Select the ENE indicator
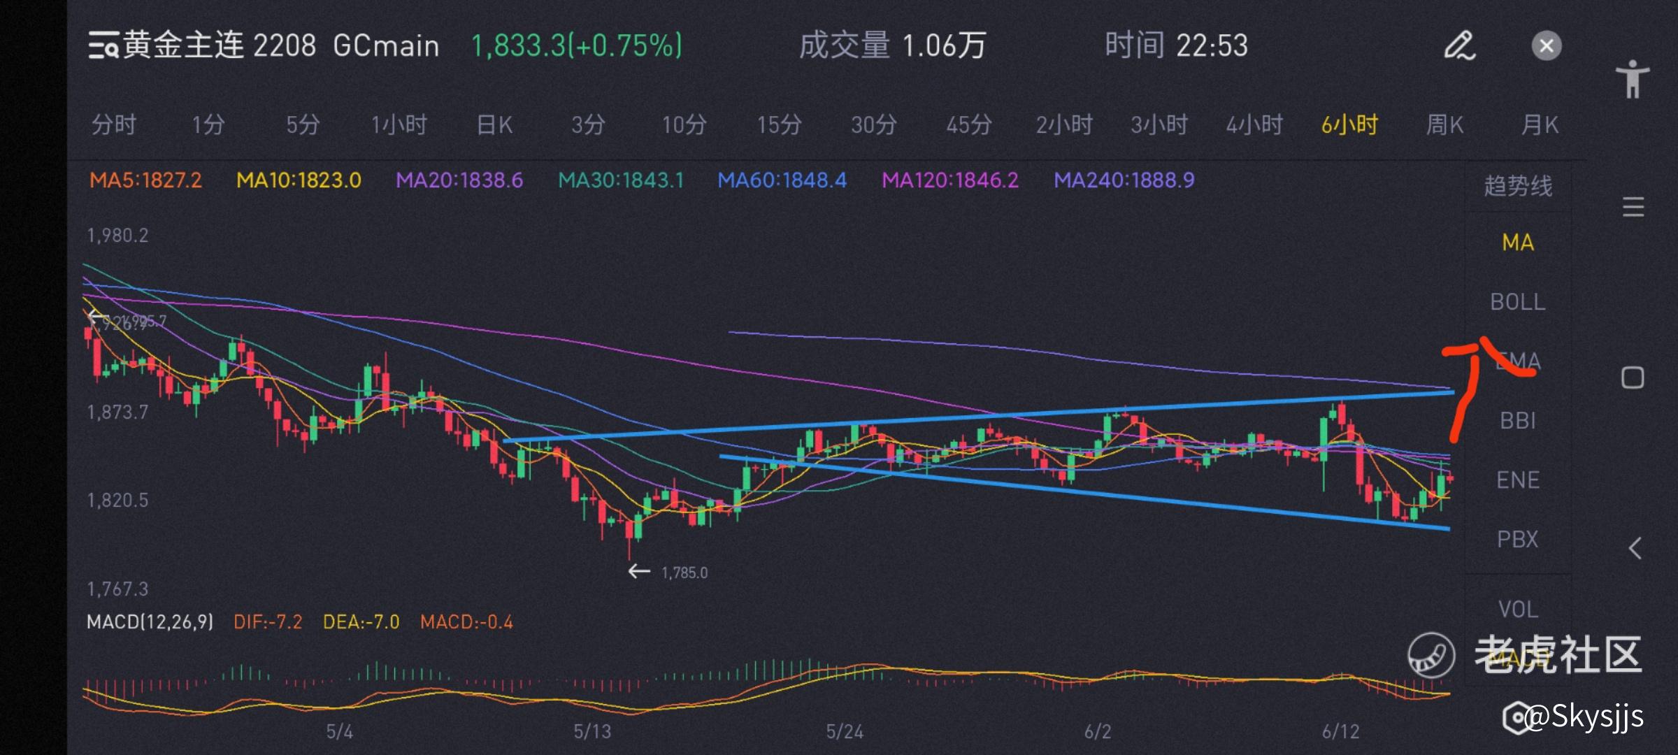 [x=1517, y=480]
